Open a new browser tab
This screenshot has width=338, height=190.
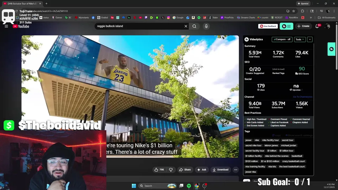pos(46,4)
